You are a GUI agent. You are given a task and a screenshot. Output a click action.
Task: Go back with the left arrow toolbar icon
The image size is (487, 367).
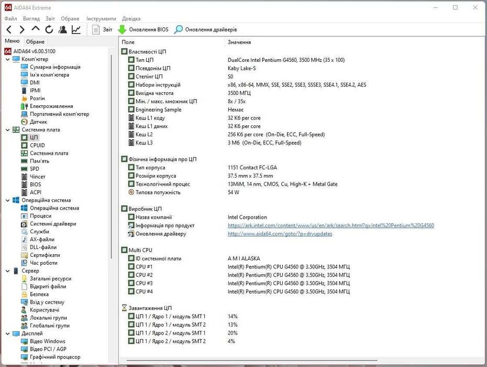tap(9, 29)
